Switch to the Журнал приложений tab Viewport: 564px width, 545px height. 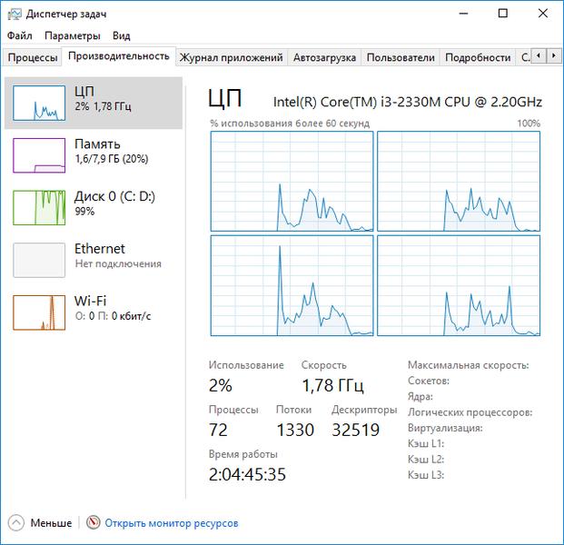coord(232,57)
